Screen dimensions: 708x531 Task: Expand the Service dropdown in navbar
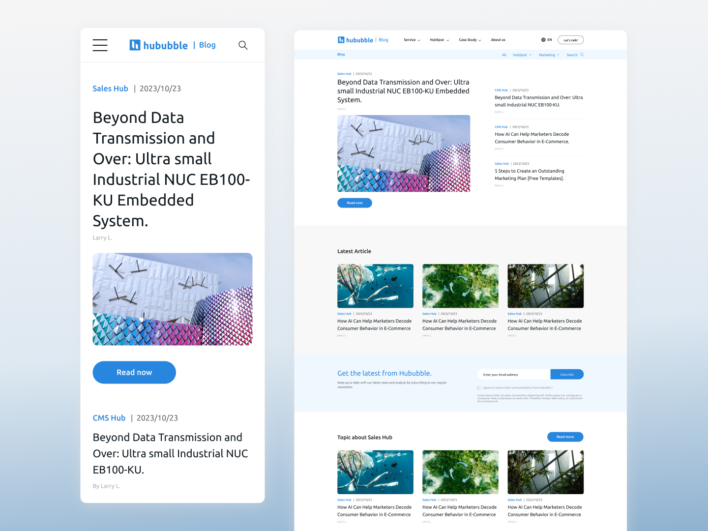[412, 40]
